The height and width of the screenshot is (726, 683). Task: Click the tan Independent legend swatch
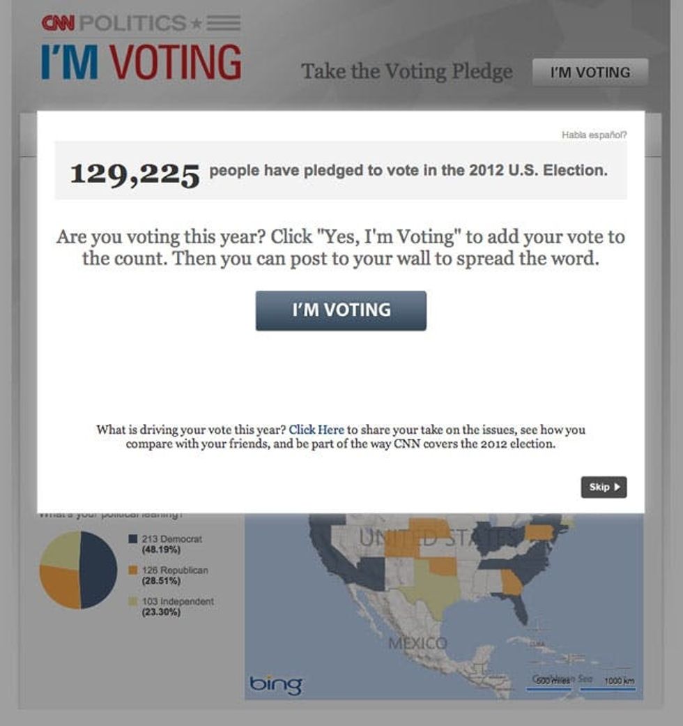(x=133, y=601)
